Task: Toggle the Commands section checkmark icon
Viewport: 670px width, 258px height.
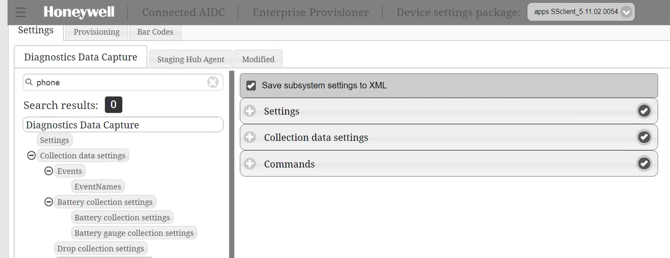Action: (644, 163)
